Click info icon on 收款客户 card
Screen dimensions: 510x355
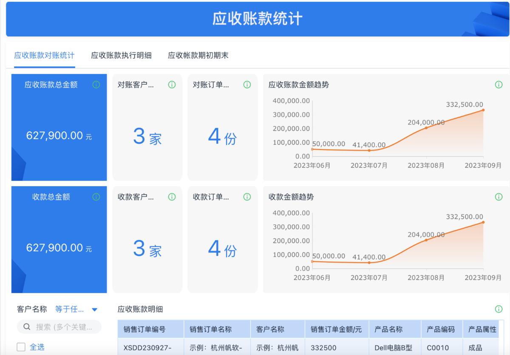click(172, 197)
